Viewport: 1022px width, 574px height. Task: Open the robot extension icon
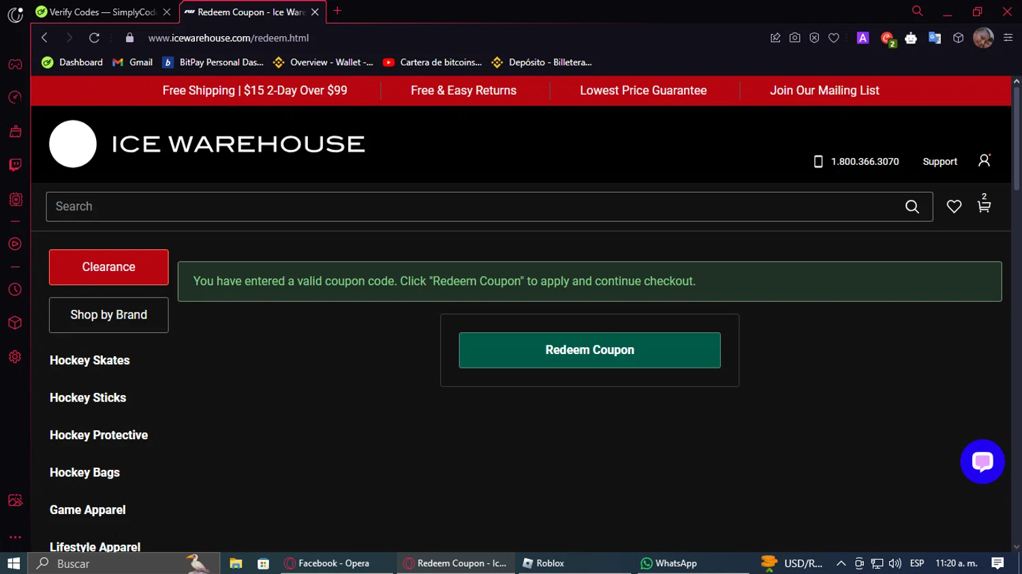(911, 38)
